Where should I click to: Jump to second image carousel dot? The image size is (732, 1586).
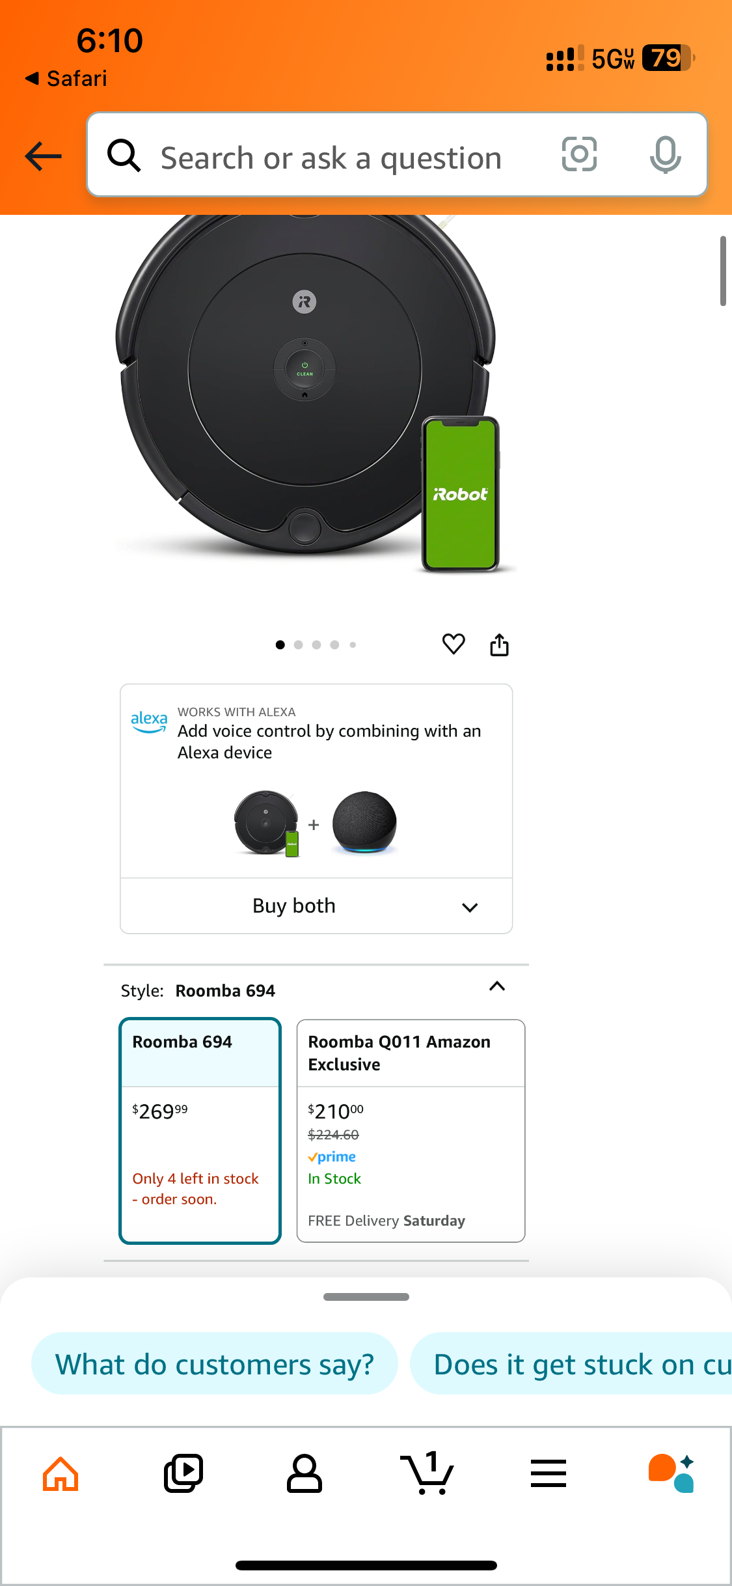[x=298, y=645]
